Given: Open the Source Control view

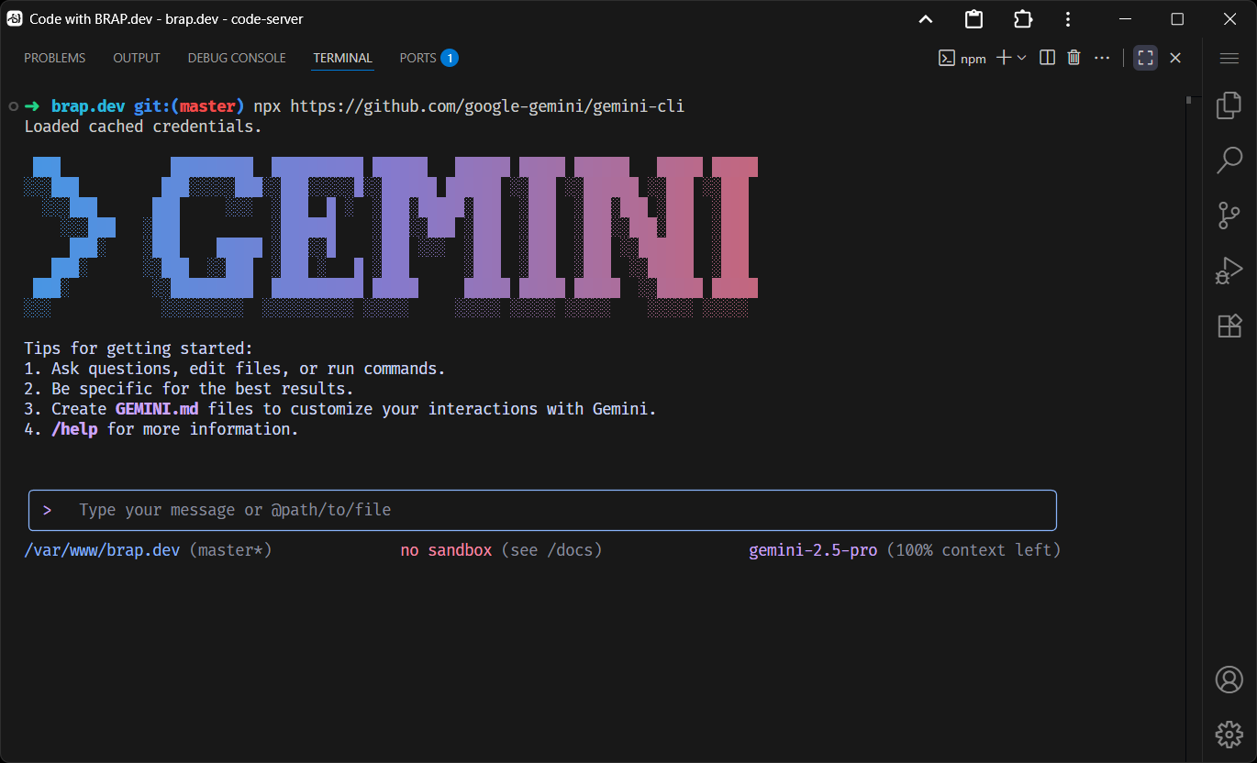Looking at the screenshot, I should pyautogui.click(x=1229, y=216).
